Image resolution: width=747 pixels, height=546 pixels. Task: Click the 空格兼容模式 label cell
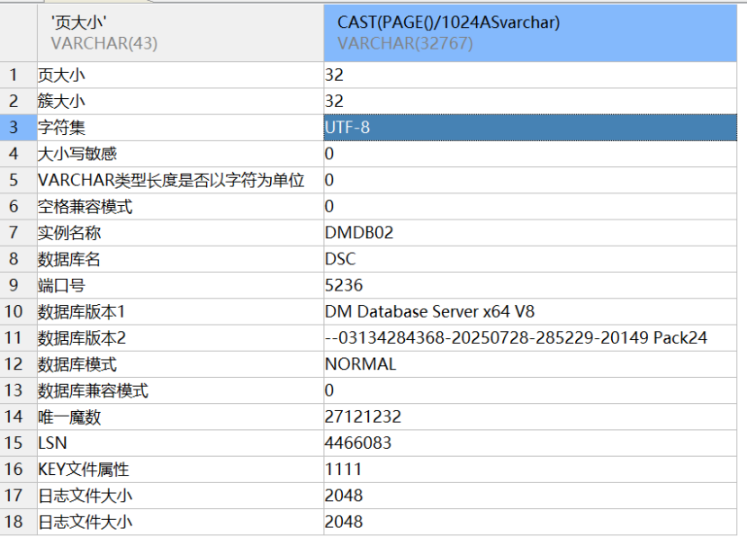pyautogui.click(x=181, y=206)
